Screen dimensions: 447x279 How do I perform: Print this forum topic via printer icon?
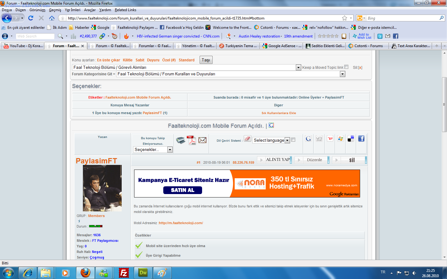tap(181, 140)
